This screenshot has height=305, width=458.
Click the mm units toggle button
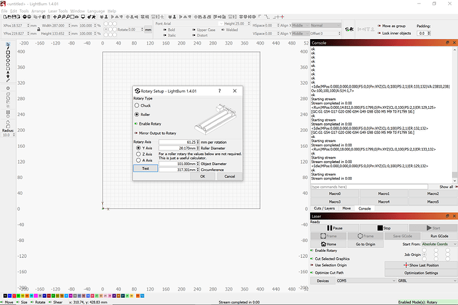(x=149, y=29)
